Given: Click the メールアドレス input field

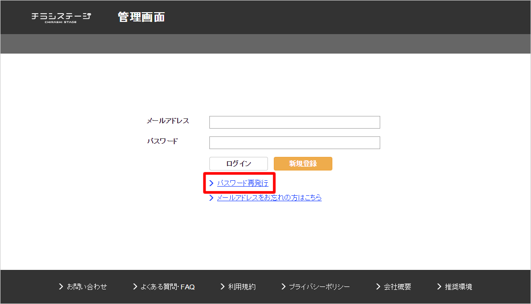Looking at the screenshot, I should (x=294, y=122).
